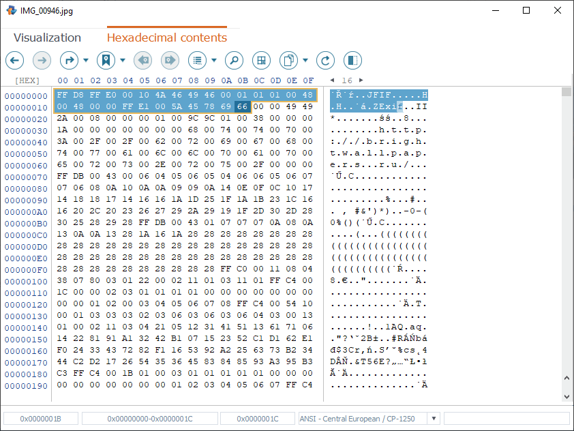Expand the go-to position dropdown arrow
The height and width of the screenshot is (431, 574).
point(86,60)
